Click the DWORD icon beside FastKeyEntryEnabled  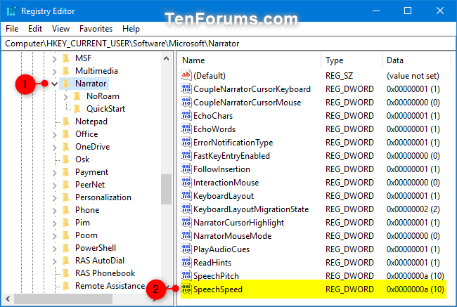point(186,155)
